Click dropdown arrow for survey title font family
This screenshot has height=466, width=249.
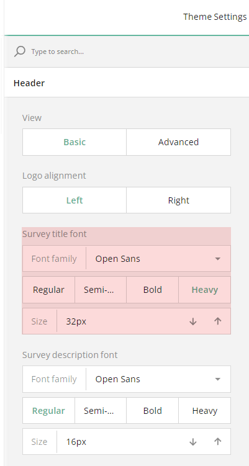click(218, 259)
